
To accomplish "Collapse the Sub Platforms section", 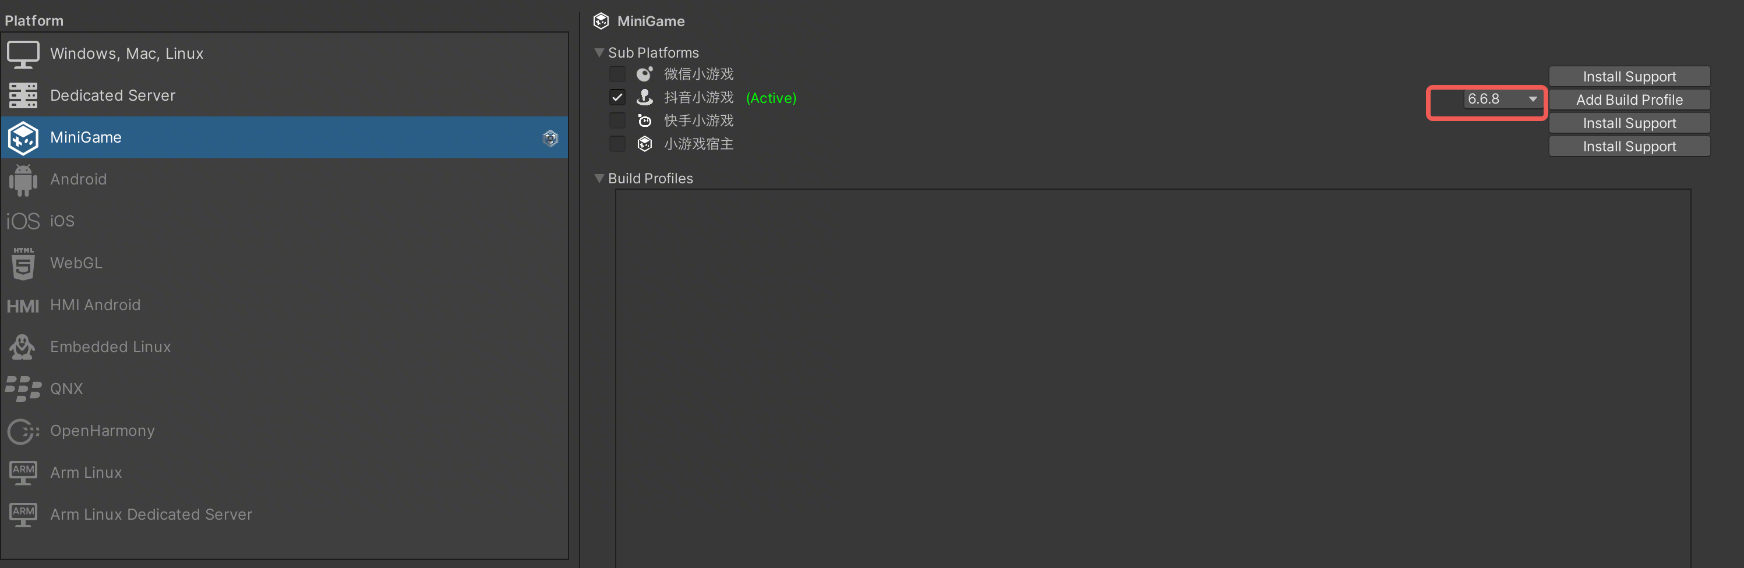I will pyautogui.click(x=599, y=53).
